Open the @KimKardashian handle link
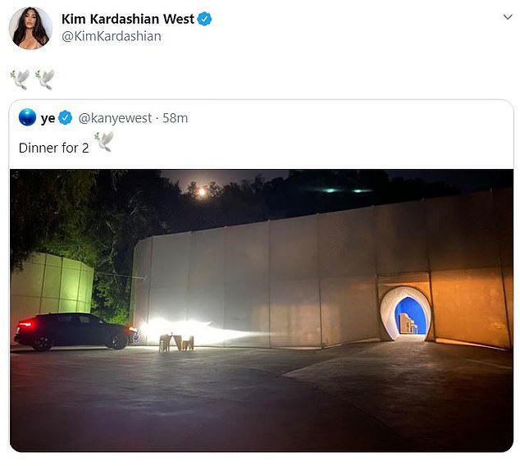The image size is (520, 466). 112,36
